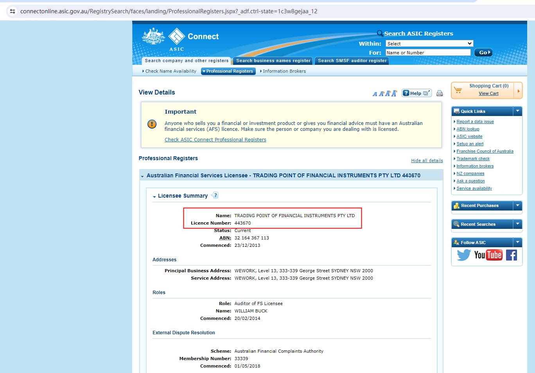The width and height of the screenshot is (535, 373).
Task: Collapse the Follow ASIC panel arrow
Action: pos(518,242)
